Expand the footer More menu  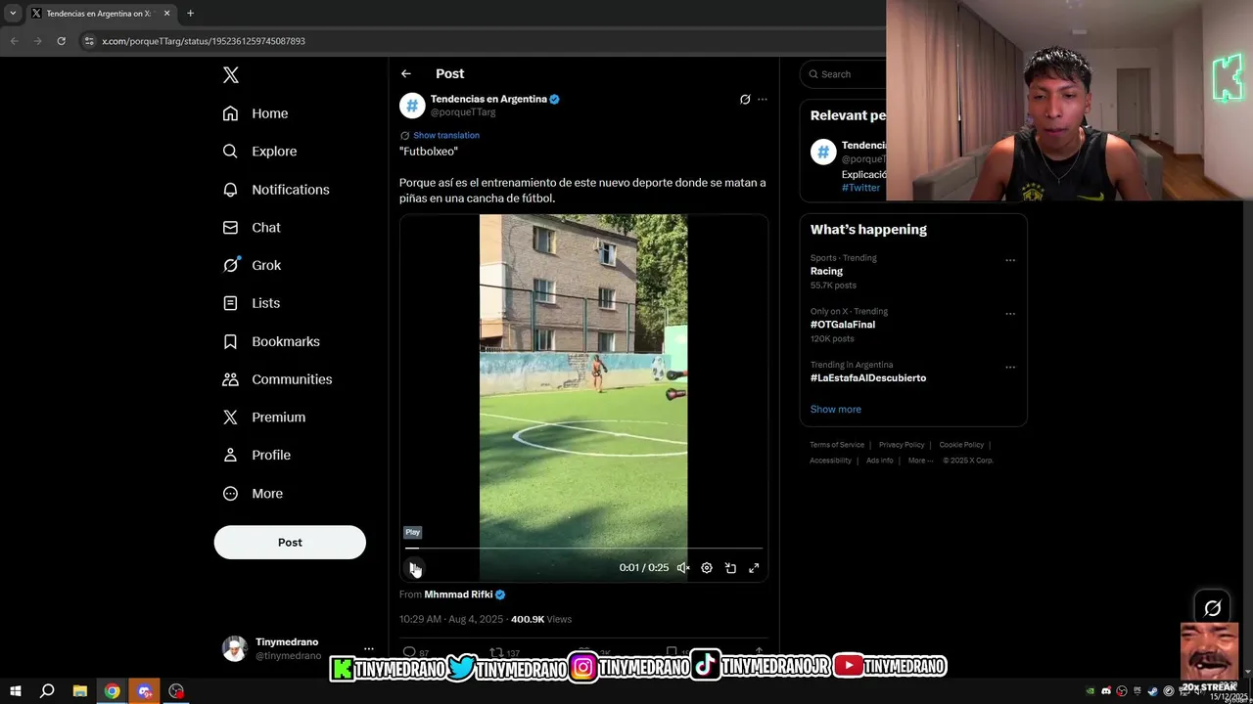click(920, 461)
